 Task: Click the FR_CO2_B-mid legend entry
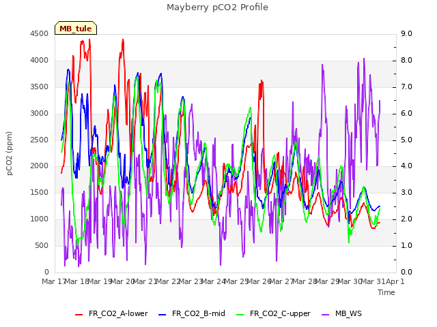(x=192, y=313)
